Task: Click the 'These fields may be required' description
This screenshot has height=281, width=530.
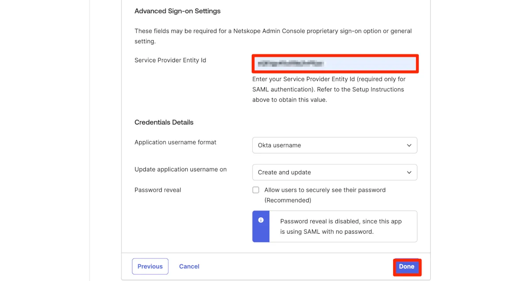Action: click(x=273, y=36)
